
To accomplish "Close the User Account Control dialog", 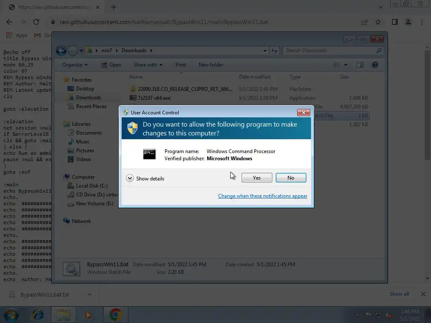I will (303, 112).
